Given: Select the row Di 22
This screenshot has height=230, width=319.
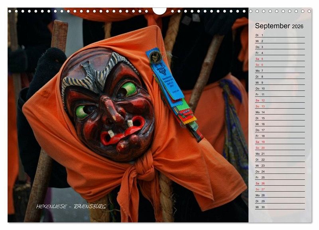Looking at the screenshot, I should [x=280, y=159].
